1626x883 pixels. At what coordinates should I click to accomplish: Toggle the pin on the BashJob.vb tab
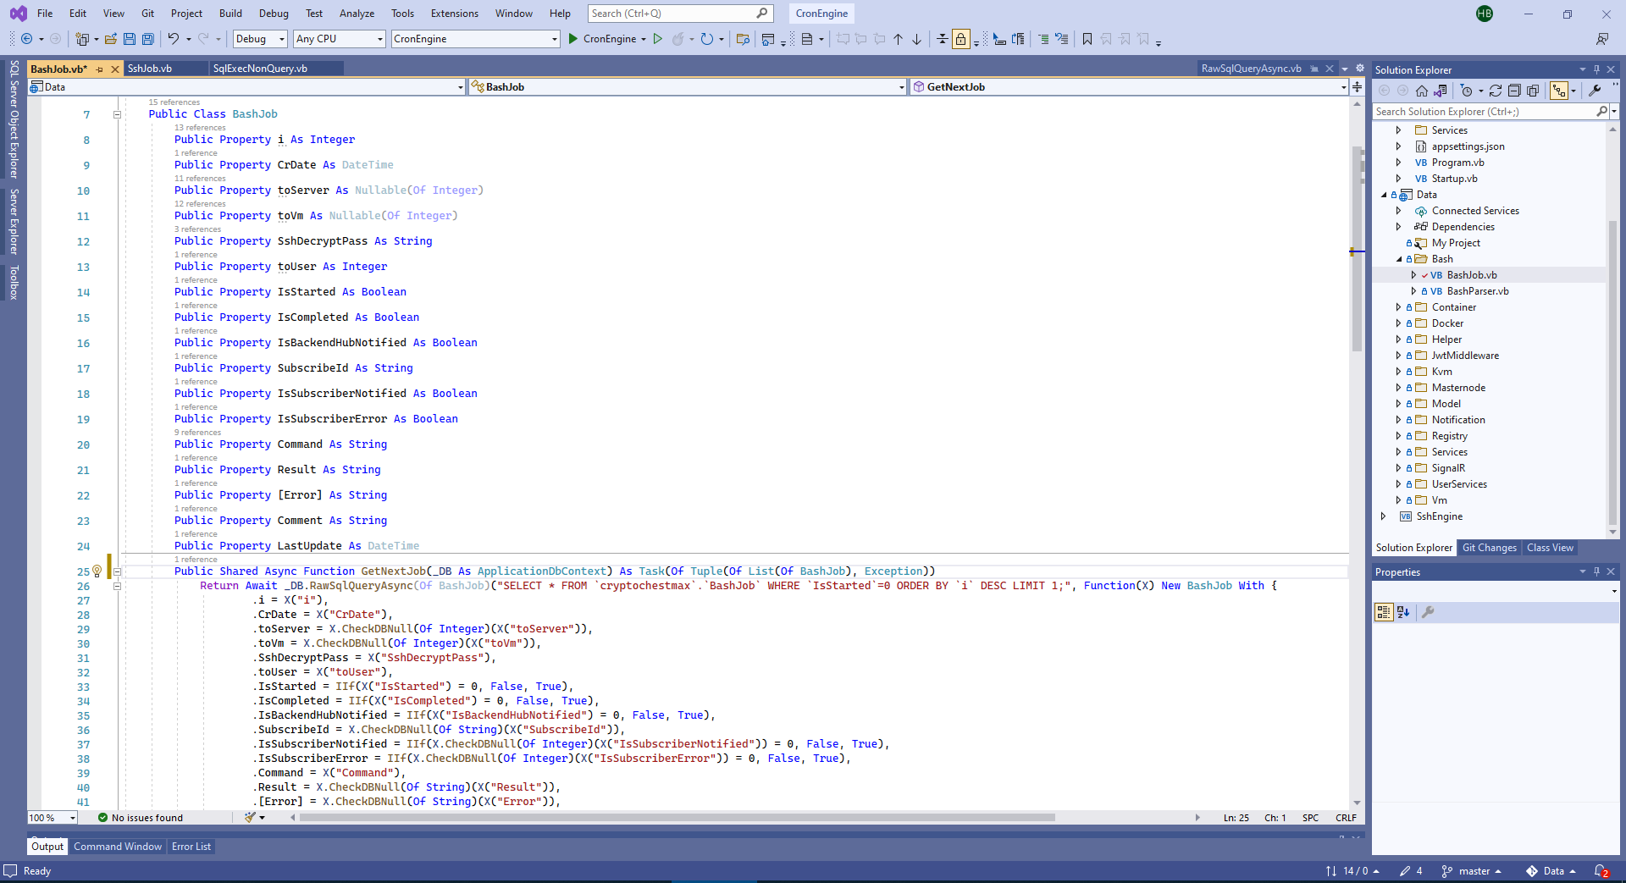click(100, 69)
